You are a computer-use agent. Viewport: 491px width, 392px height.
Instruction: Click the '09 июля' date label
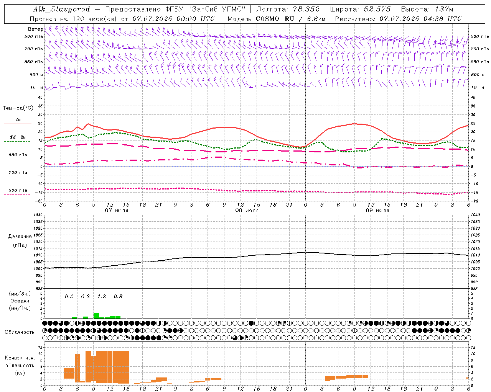click(x=377, y=211)
